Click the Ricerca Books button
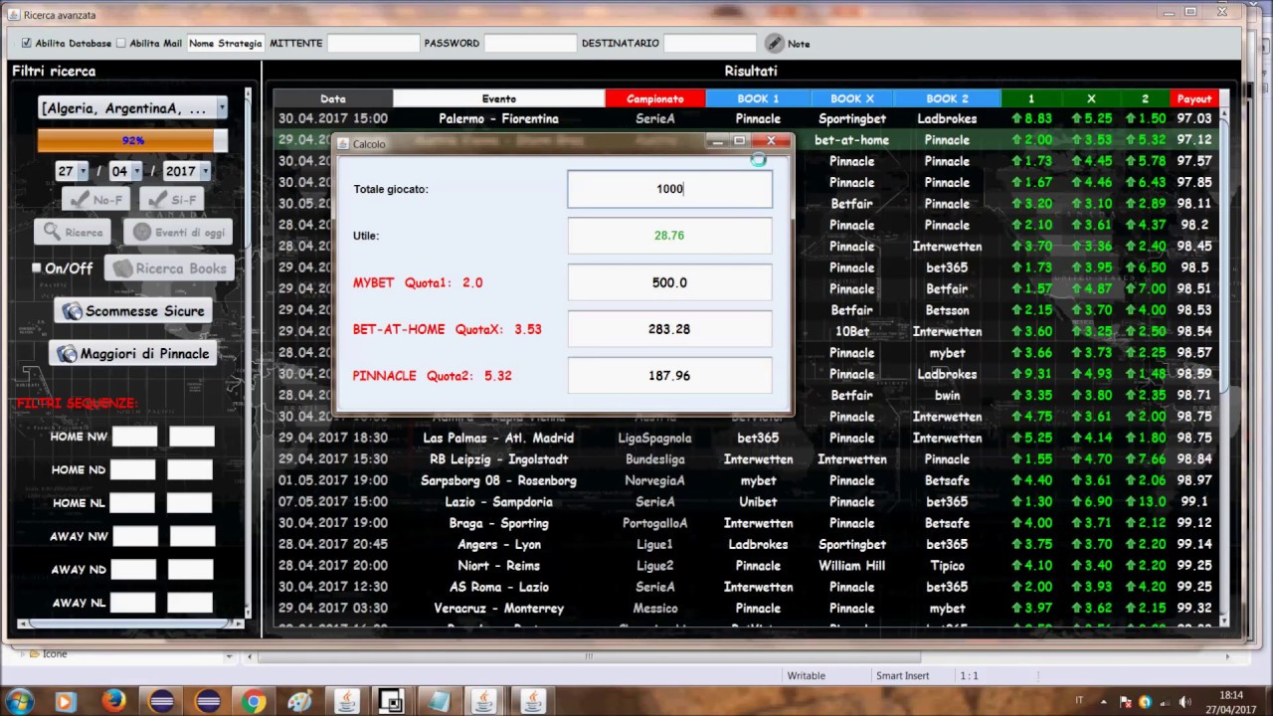The height and width of the screenshot is (716, 1273). 169,268
